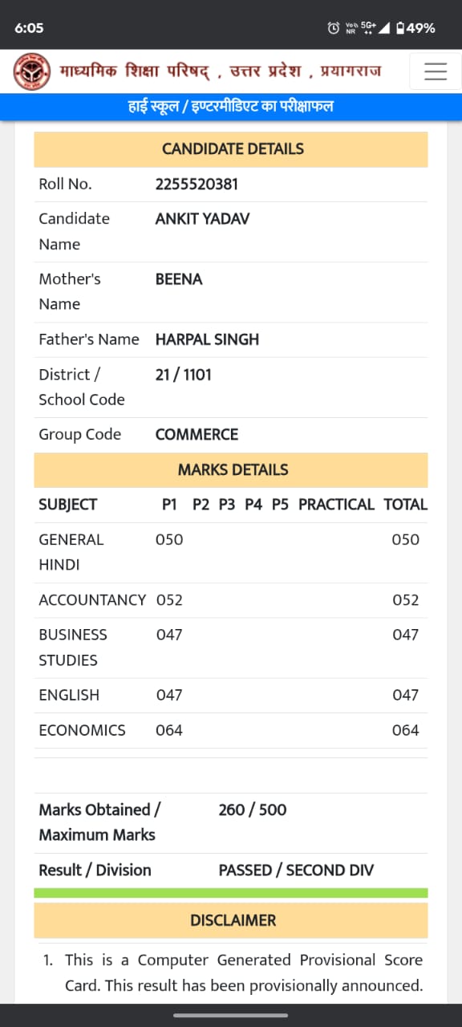Tap the 5G signal strength icon
Viewport: 462px width, 1027px height.
pos(375,28)
